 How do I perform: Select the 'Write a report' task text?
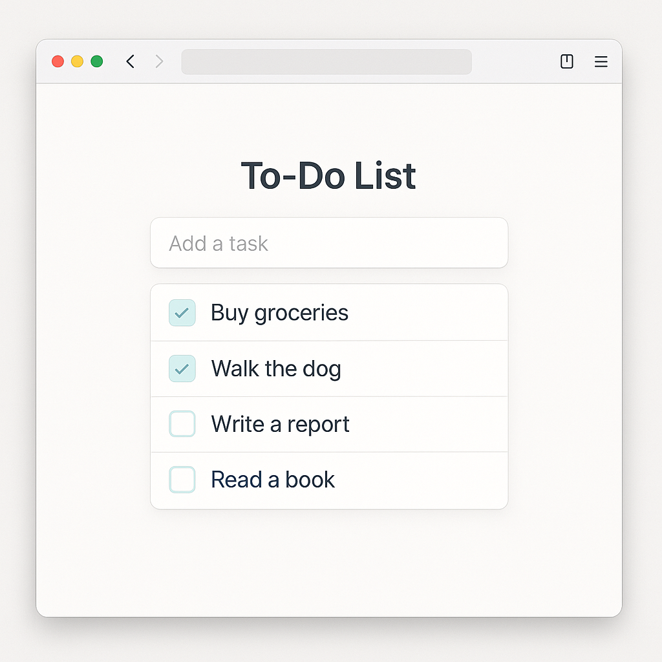281,424
